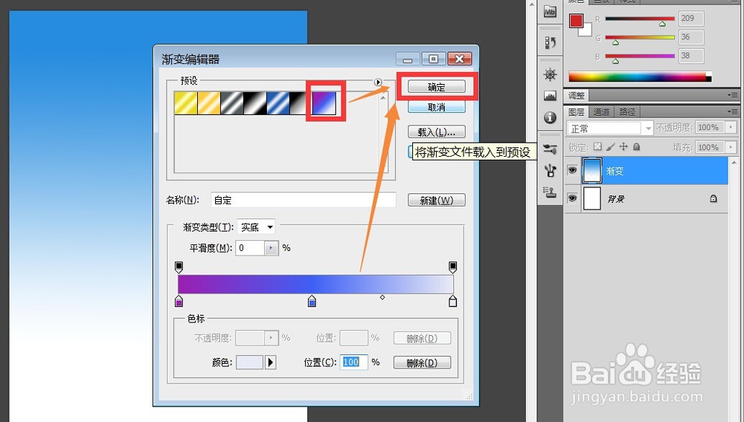Open the 填充 arrow in layers panel

click(731, 147)
